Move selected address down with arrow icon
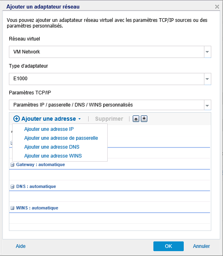The image size is (223, 256). (144, 119)
